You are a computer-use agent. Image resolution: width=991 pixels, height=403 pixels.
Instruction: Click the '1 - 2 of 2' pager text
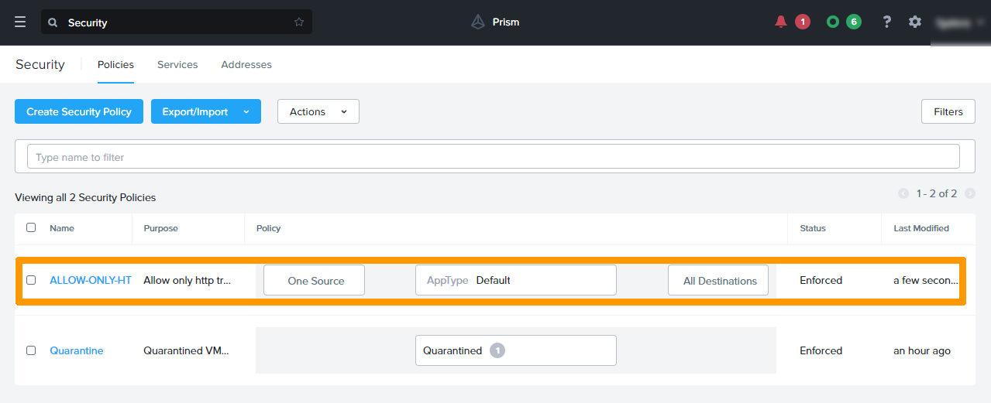[x=937, y=193]
